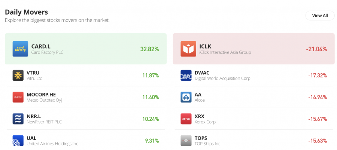Click the United Airlines globe logo
The image size is (337, 150).
coord(18,141)
